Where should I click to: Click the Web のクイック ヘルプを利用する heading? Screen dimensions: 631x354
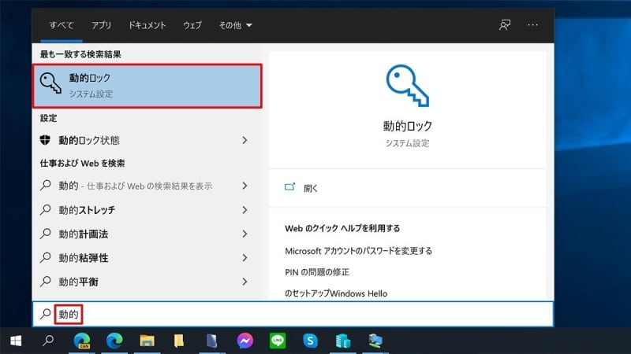(x=342, y=228)
